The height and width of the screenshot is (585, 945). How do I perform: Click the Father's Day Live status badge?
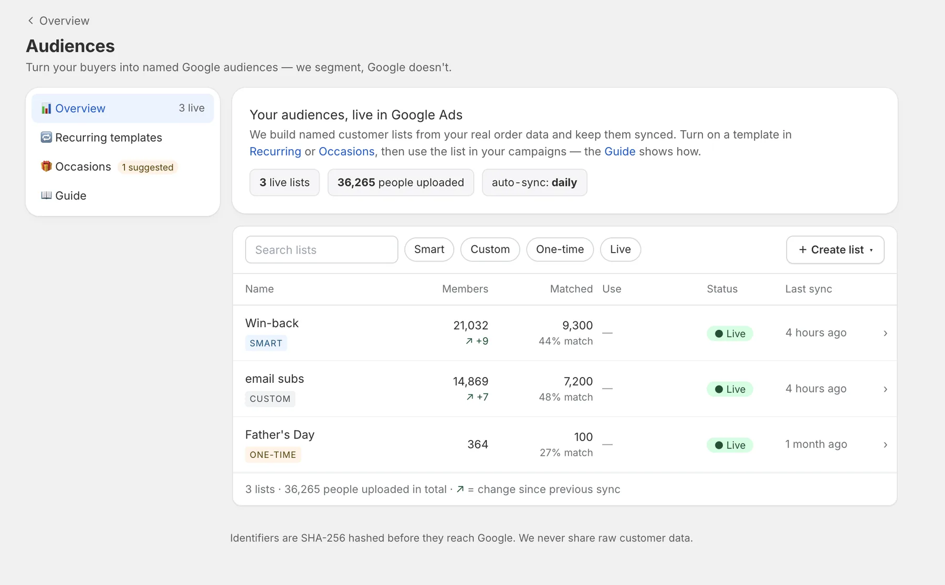(730, 445)
